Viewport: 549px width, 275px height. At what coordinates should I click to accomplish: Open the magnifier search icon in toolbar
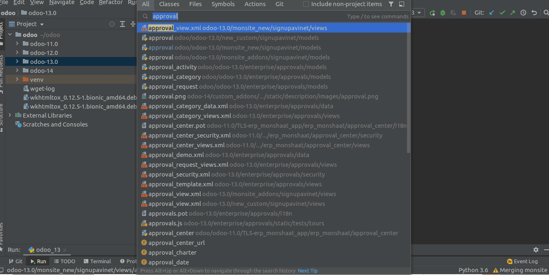pos(546,13)
